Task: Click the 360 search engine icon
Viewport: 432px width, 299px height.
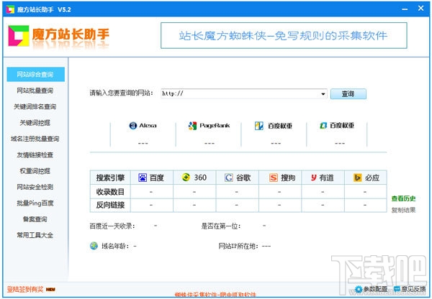Action: [186, 178]
